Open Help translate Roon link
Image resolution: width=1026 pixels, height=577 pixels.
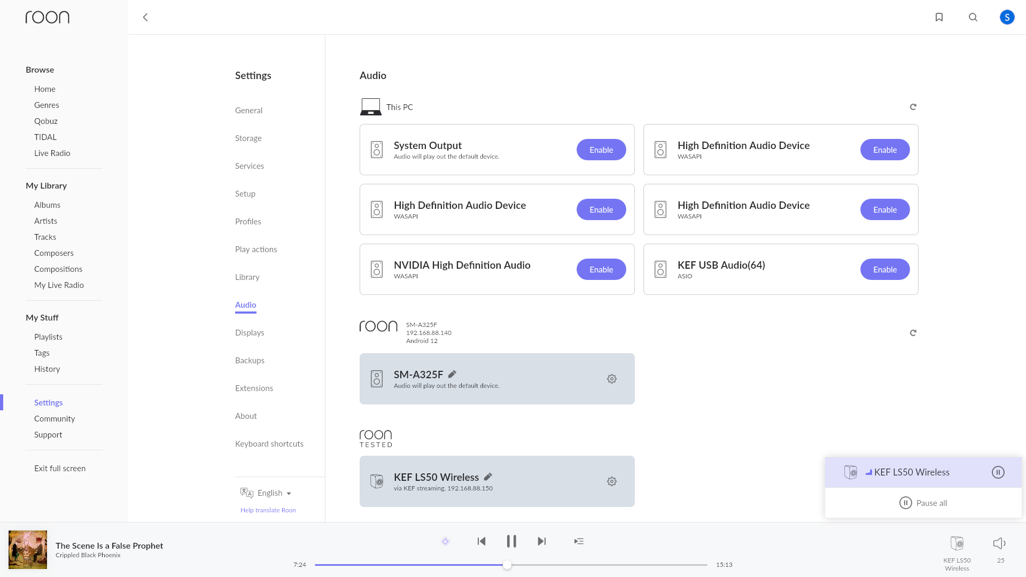[x=268, y=510]
